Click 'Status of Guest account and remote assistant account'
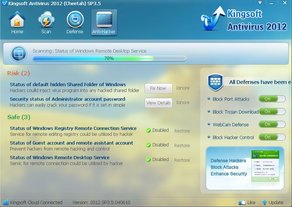Viewport: 292px width, 207px height. click(72, 143)
